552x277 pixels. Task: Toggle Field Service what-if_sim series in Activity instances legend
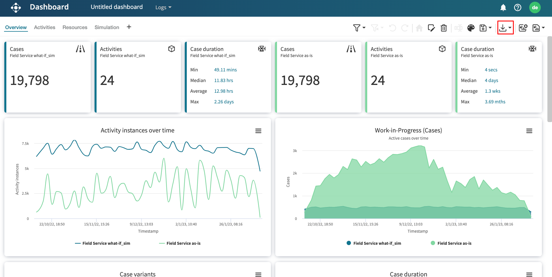click(x=103, y=243)
